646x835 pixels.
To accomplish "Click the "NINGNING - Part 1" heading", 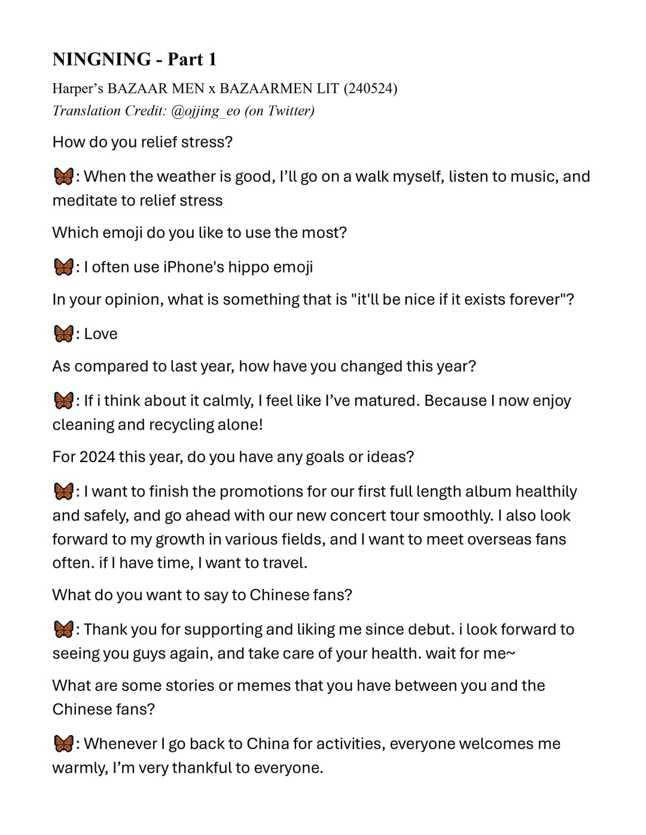I will (134, 59).
